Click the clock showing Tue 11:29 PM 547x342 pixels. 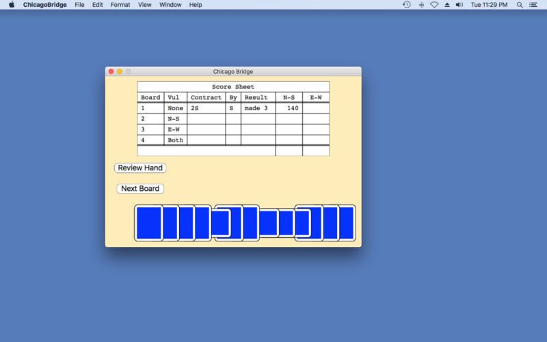[x=489, y=5]
